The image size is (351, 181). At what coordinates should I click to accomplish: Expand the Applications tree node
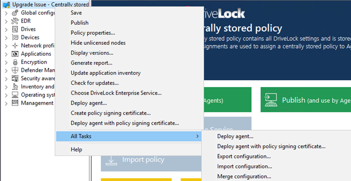click(6, 54)
